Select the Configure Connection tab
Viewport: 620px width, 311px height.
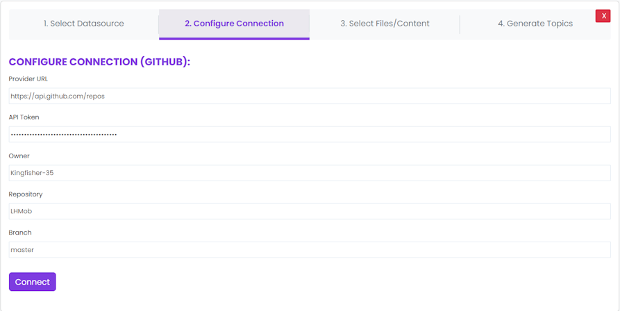tap(234, 24)
